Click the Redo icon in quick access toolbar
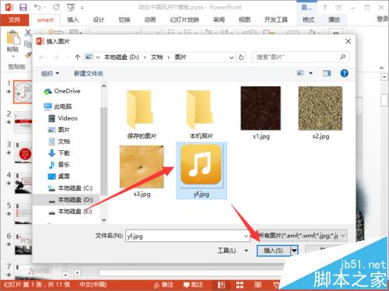This screenshot has width=389, height=291. tap(56, 7)
